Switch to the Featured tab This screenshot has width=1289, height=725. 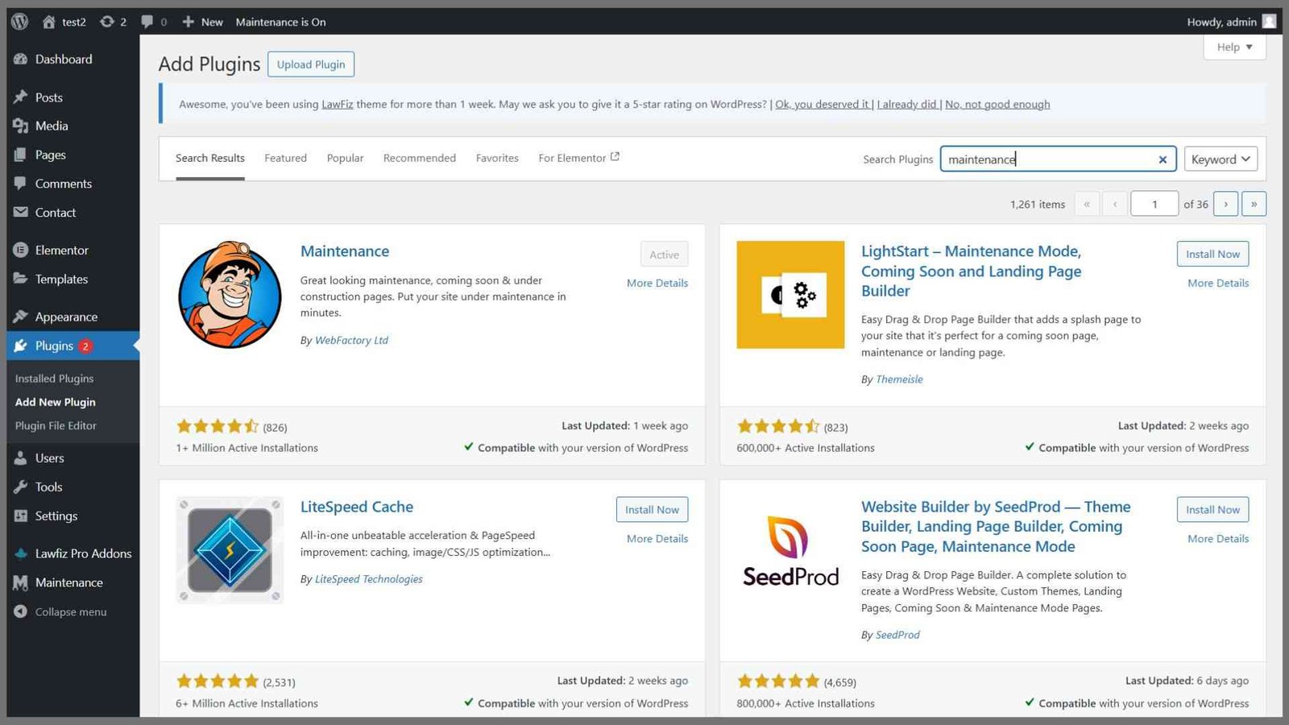285,158
